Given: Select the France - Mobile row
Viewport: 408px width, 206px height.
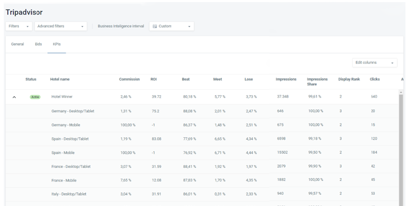Looking at the screenshot, I should pos(202,181).
